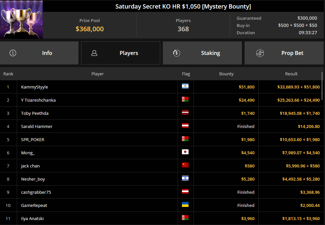Screen dimensions: 325x225
Task: Click Toby Peethda's $1,740 bounty
Action: pos(248,113)
